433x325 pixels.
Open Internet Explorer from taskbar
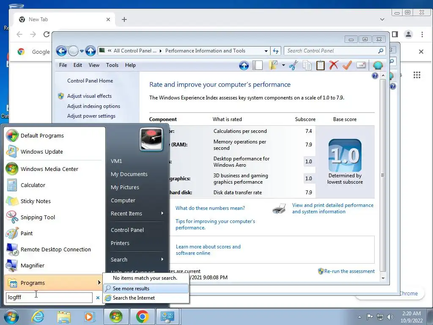[38, 317]
